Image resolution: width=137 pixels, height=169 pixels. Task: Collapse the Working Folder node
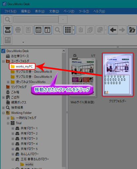tap(3, 113)
